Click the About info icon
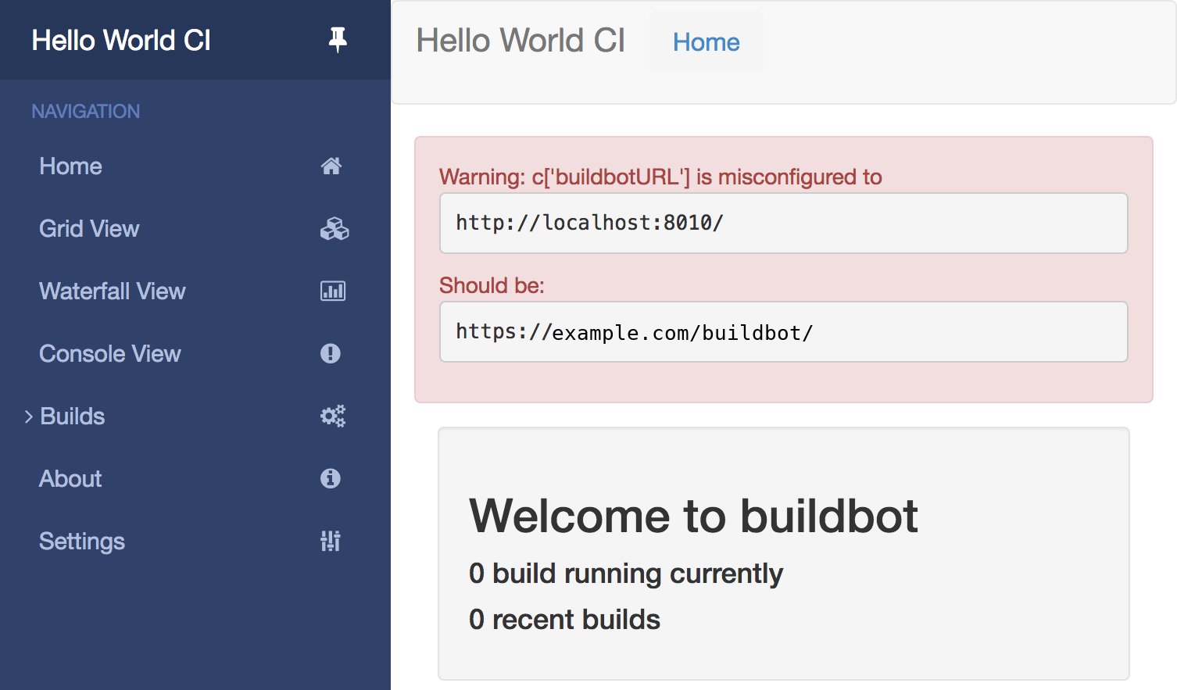The height and width of the screenshot is (690, 1177). tap(331, 478)
